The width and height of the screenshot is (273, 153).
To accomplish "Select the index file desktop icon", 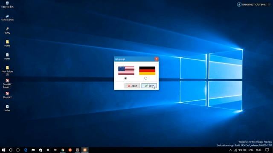I will (7, 108).
